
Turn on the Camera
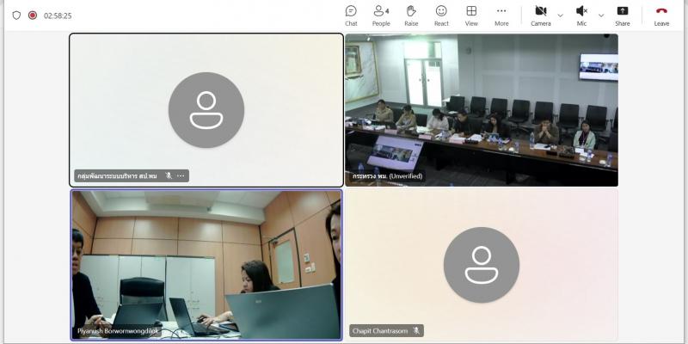(x=541, y=15)
